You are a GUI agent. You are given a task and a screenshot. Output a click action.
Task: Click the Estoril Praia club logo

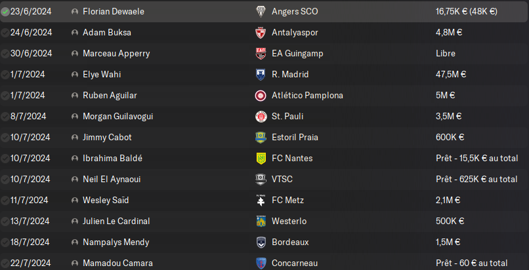click(261, 138)
